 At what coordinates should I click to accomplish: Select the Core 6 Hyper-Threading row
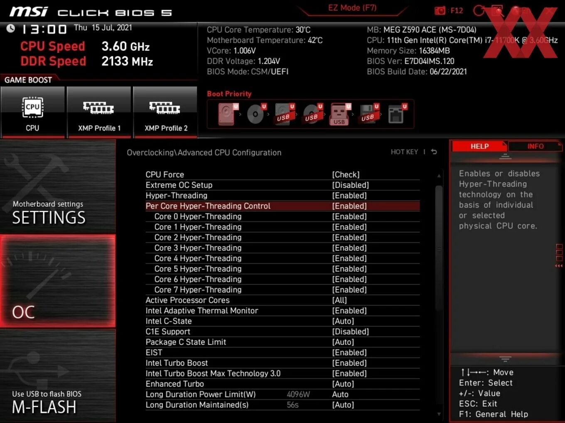(x=282, y=279)
